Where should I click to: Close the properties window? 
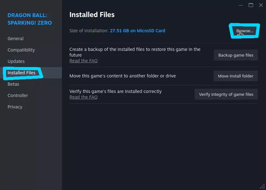click(261, 5)
